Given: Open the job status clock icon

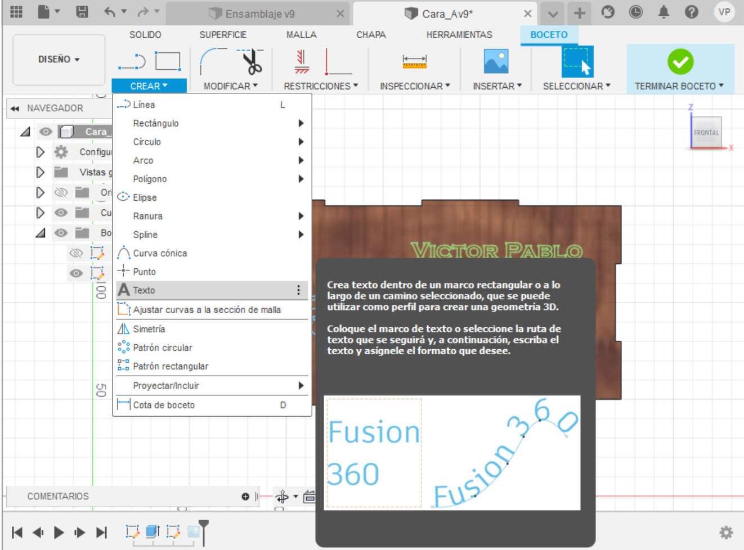Looking at the screenshot, I should (x=636, y=12).
